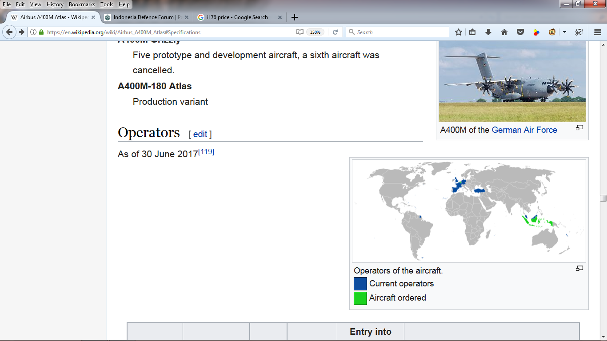Go forward with the browser forward arrow
Image resolution: width=607 pixels, height=341 pixels.
tap(21, 32)
